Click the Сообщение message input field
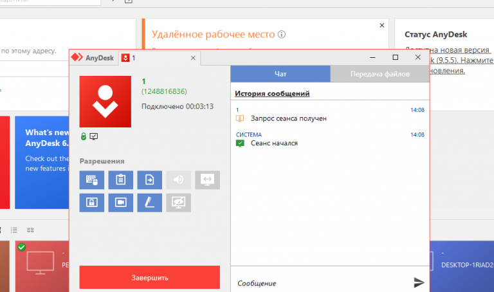The height and width of the screenshot is (292, 494). pyautogui.click(x=322, y=283)
